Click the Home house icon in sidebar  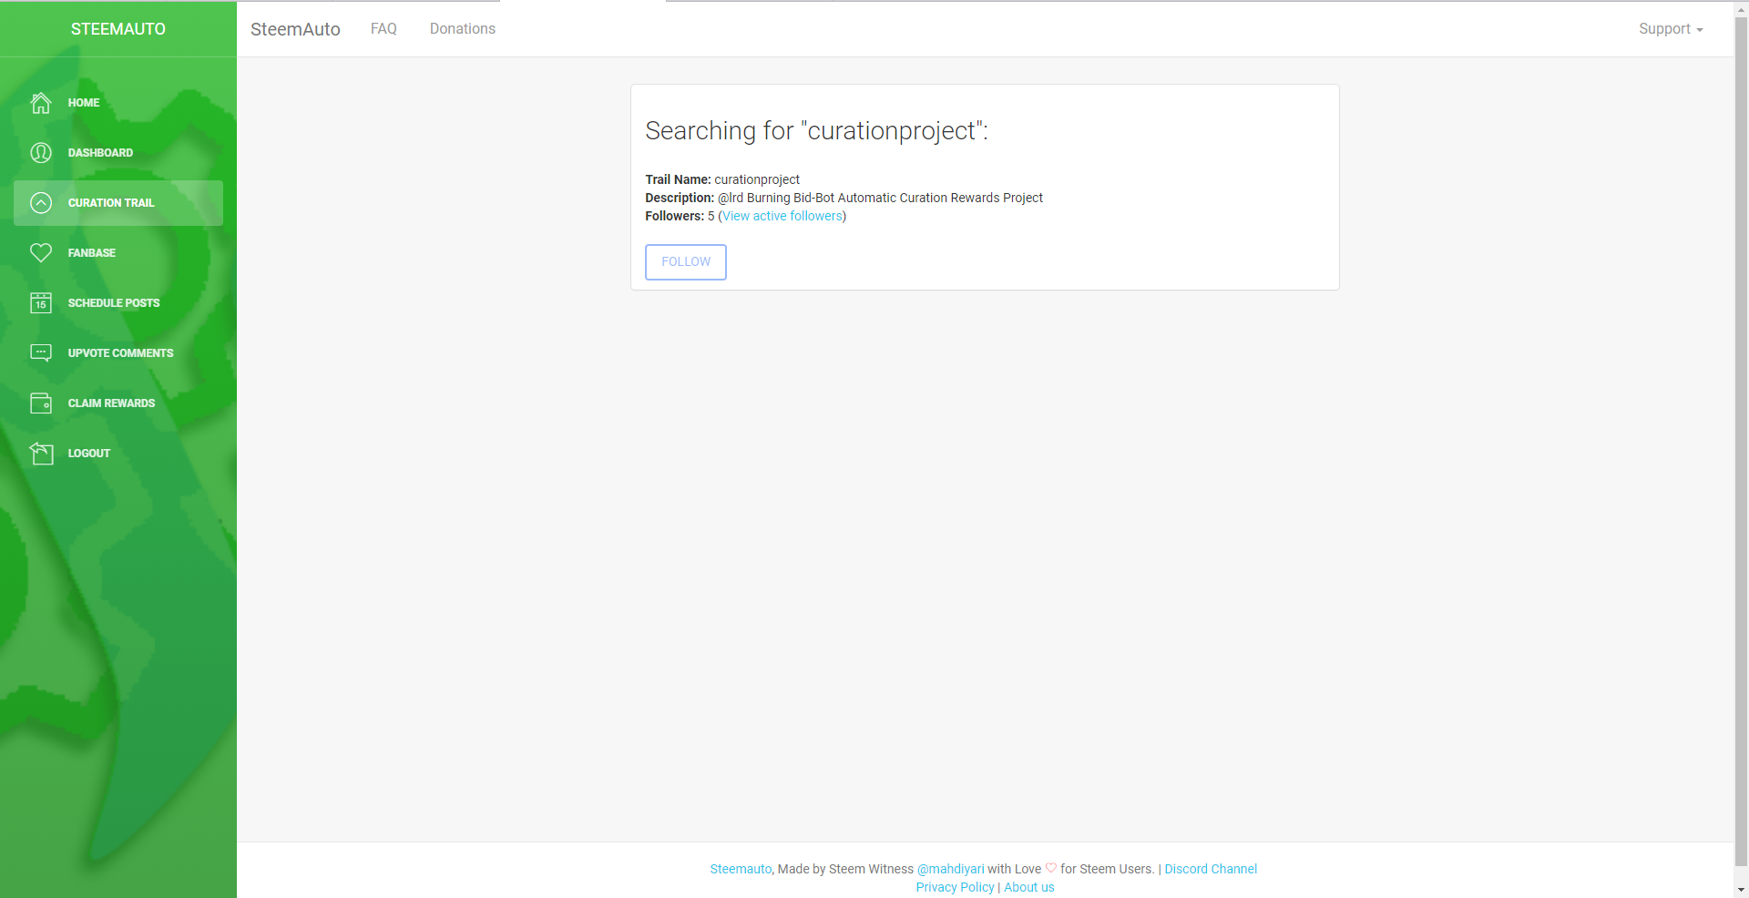[41, 103]
